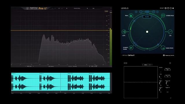Click Pro-Q 3 copy A to B button
Screen dimensions: 185x104
[x=62, y=8]
